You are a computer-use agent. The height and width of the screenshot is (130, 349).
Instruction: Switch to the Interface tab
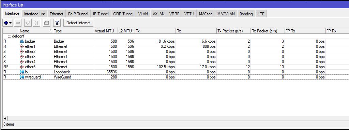(12, 13)
